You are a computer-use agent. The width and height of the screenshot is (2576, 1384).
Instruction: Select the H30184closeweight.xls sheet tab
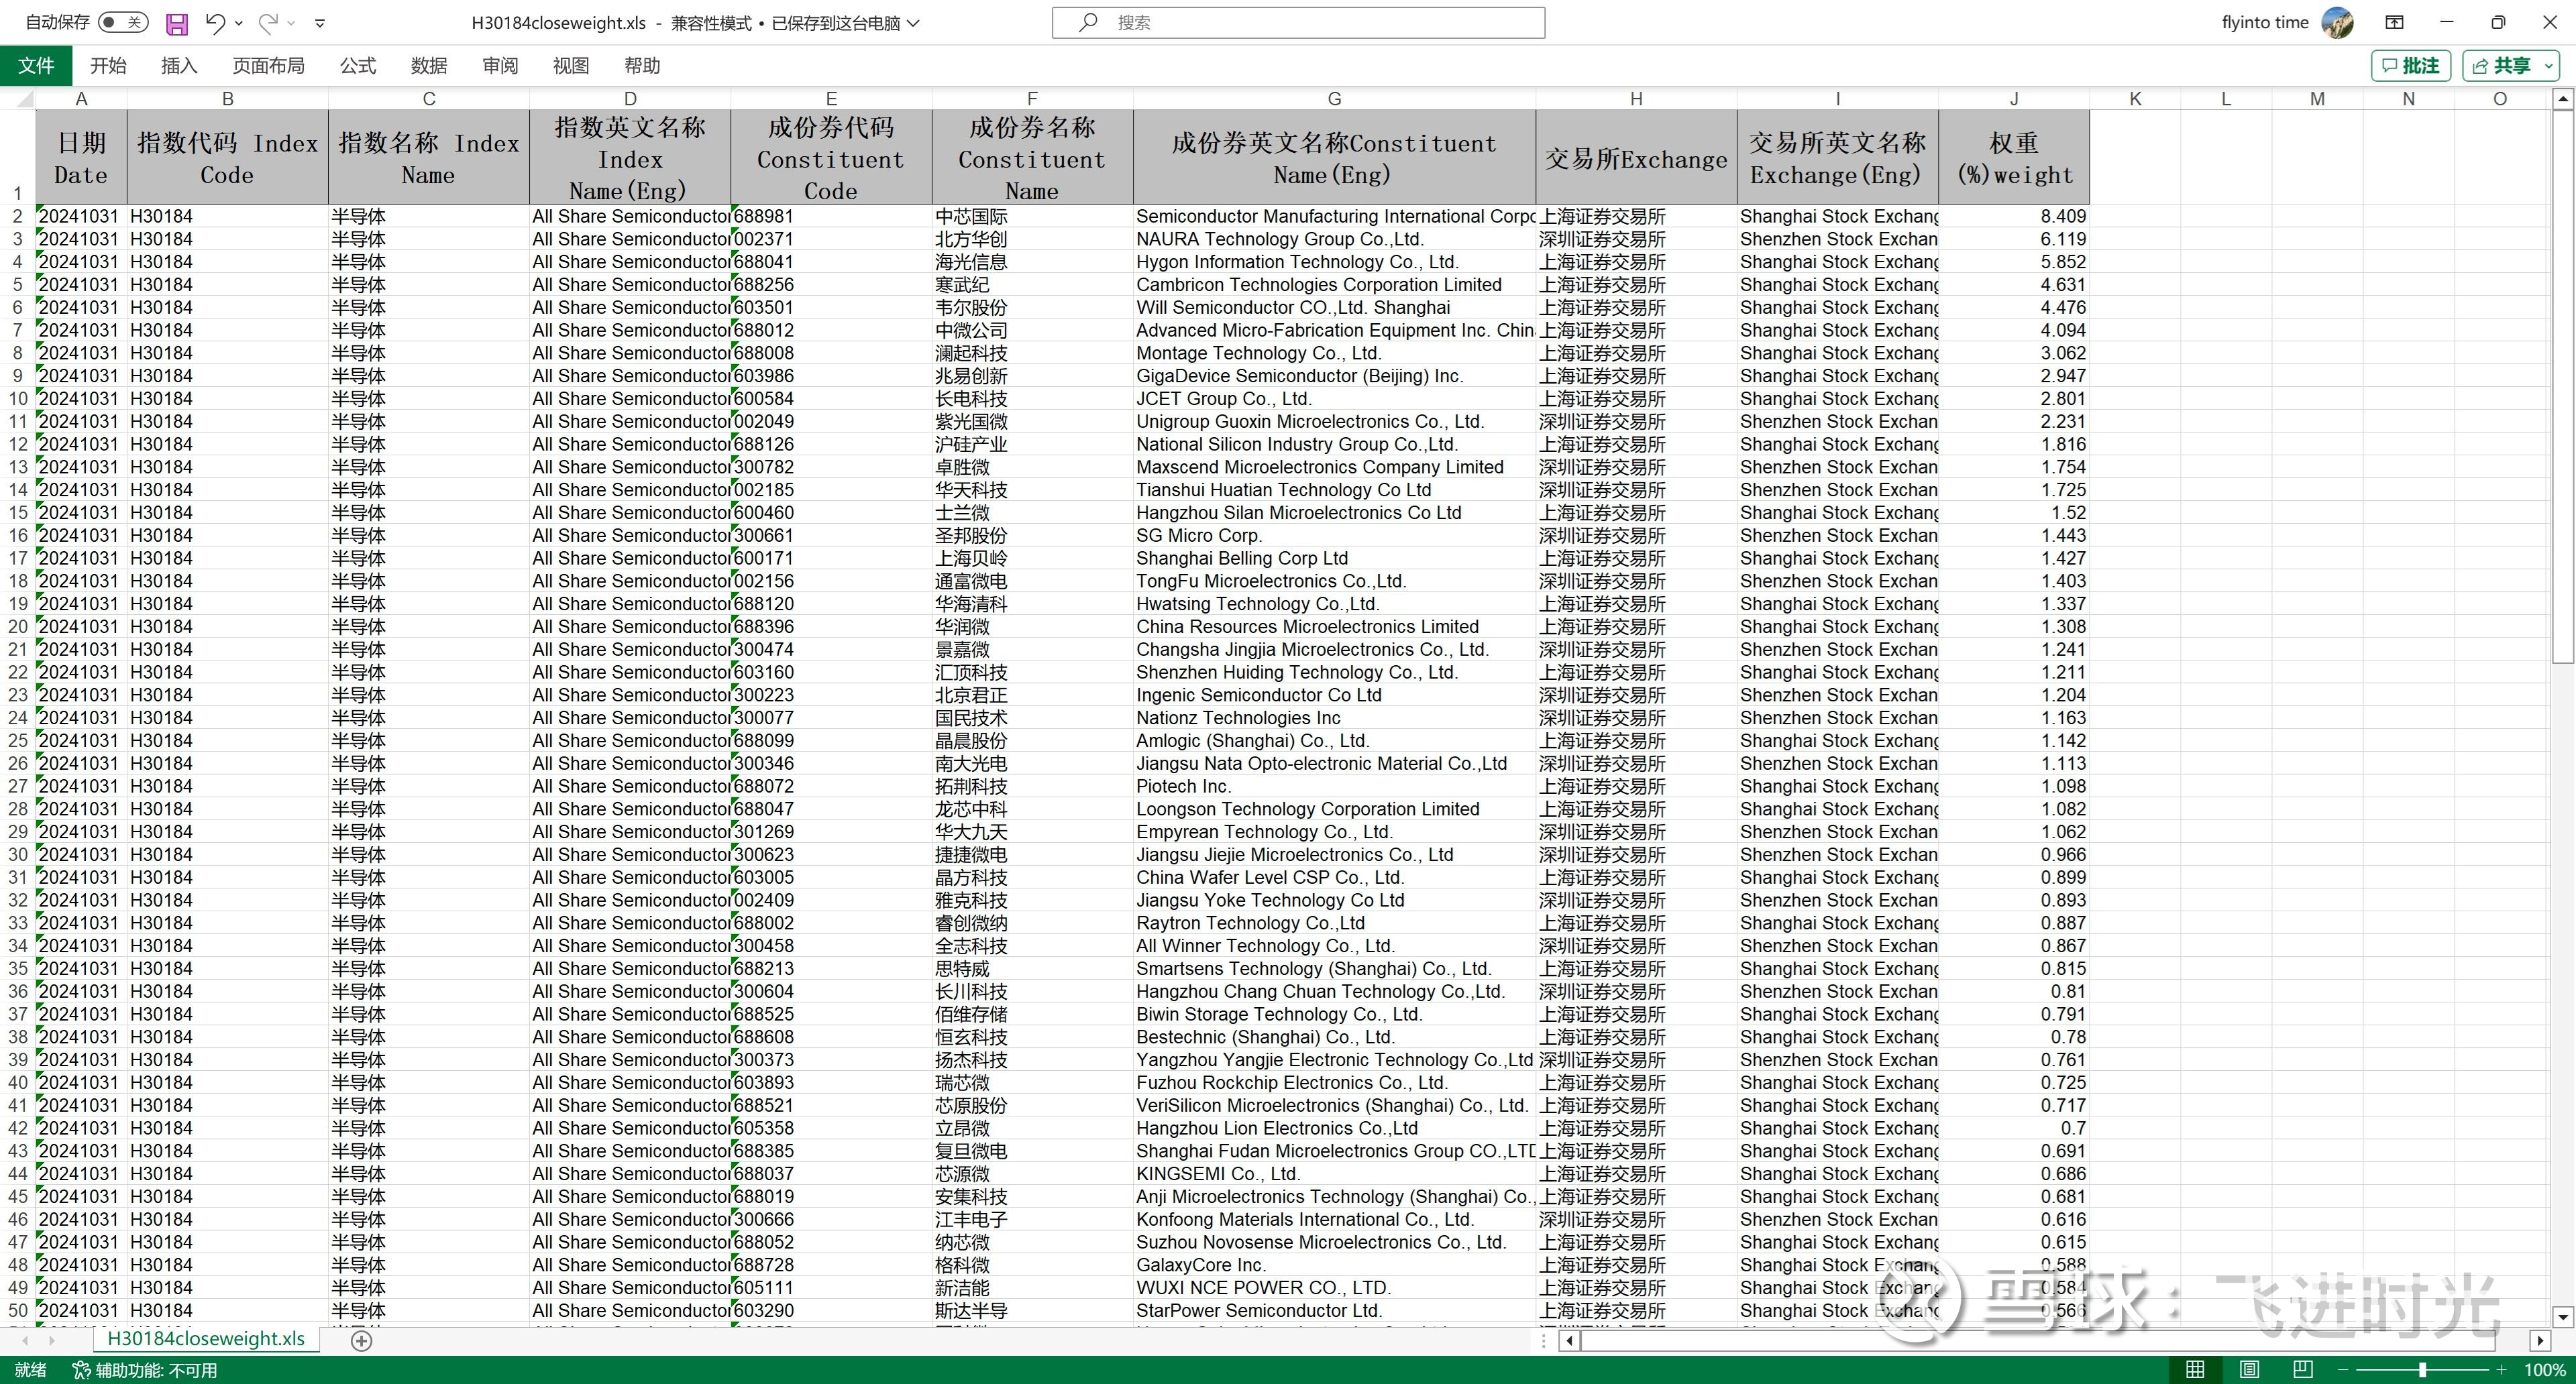(x=206, y=1339)
